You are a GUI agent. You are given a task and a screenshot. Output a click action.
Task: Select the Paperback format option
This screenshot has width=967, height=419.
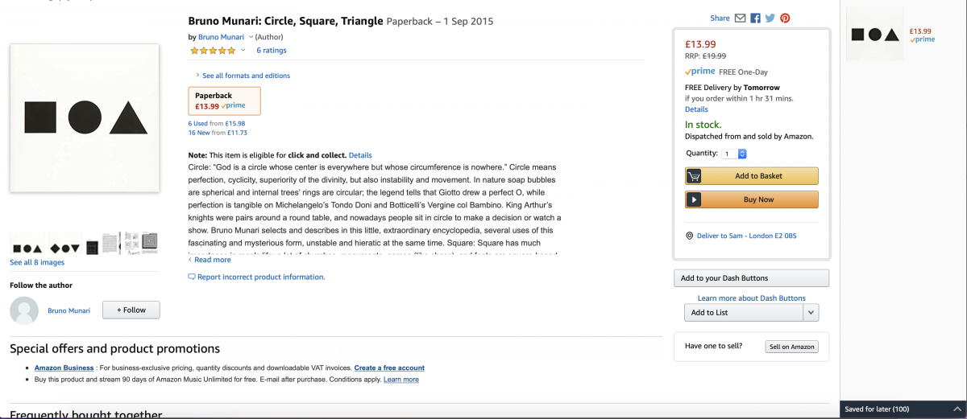[224, 101]
